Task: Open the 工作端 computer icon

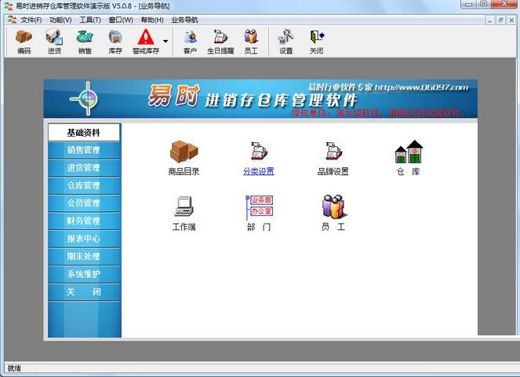Action: click(x=184, y=206)
